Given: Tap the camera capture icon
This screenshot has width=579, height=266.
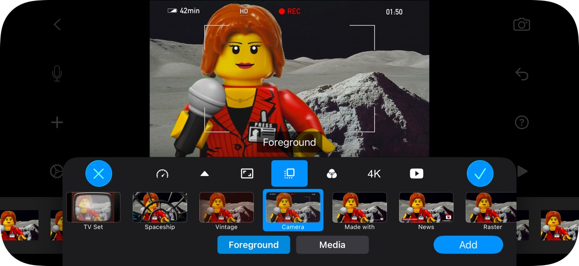Looking at the screenshot, I should click(x=521, y=25).
